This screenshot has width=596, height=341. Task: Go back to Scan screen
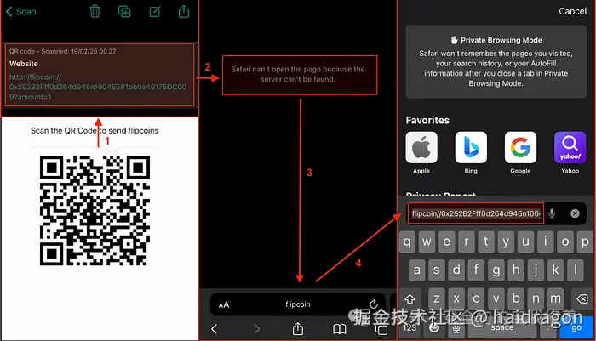(21, 11)
